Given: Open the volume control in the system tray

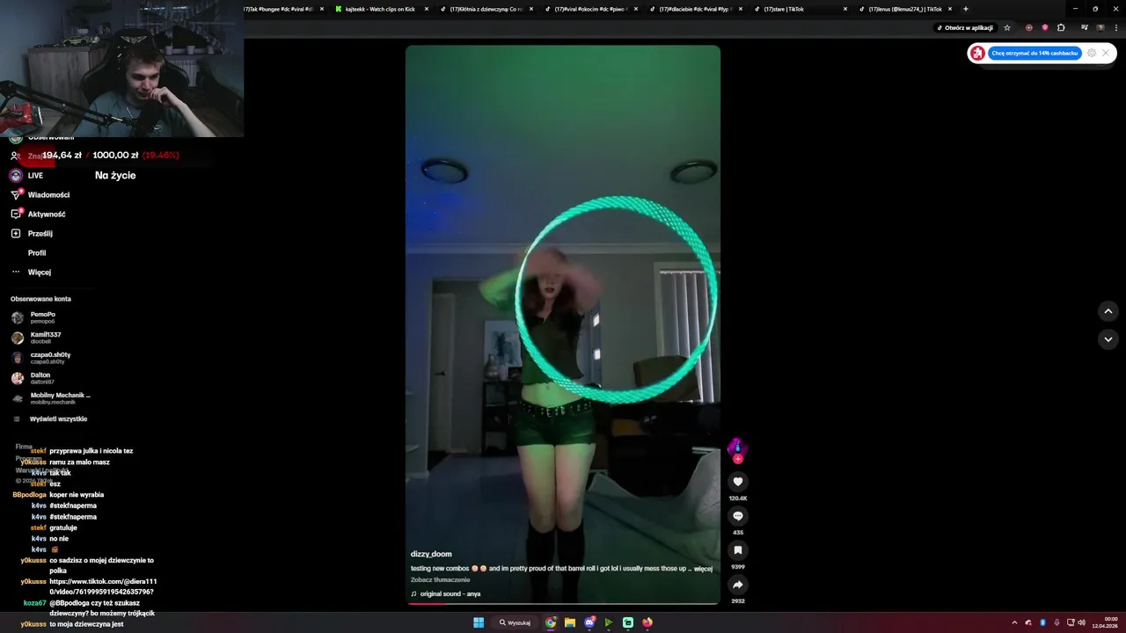Looking at the screenshot, I should (1081, 622).
